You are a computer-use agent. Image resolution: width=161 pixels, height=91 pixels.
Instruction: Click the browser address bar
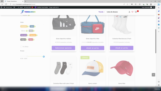click(66, 4)
